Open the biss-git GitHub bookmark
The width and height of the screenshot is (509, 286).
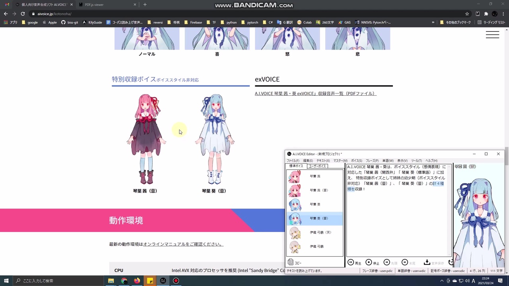tap(70, 23)
